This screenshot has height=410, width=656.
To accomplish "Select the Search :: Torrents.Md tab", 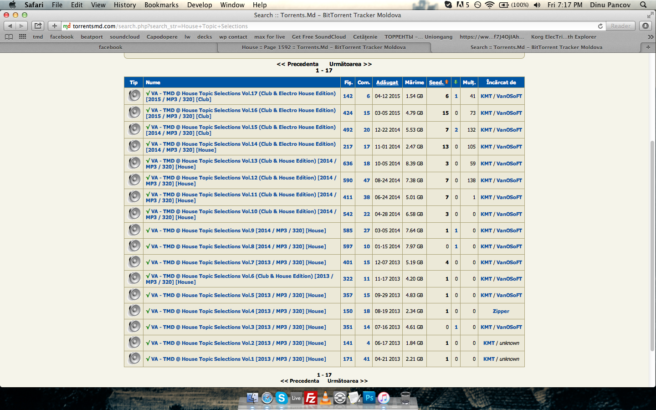I will point(536,47).
